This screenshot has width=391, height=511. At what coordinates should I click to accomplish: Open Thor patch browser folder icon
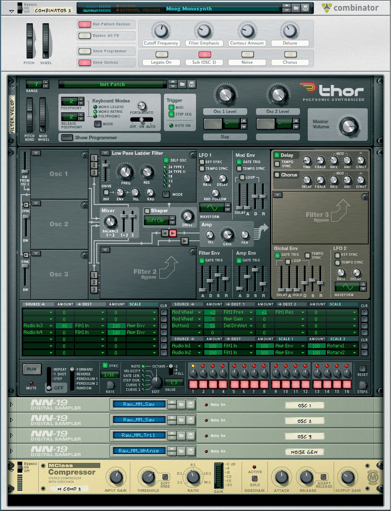(183, 84)
